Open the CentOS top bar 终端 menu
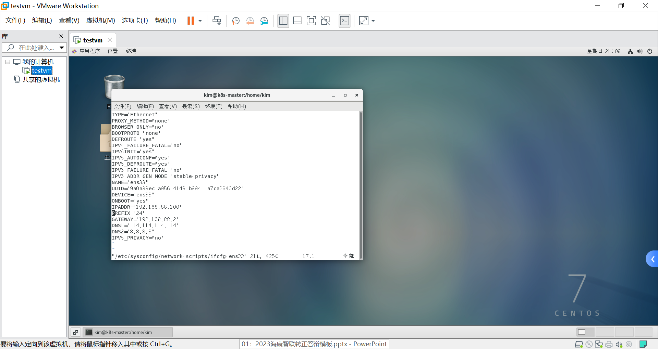 click(131, 51)
